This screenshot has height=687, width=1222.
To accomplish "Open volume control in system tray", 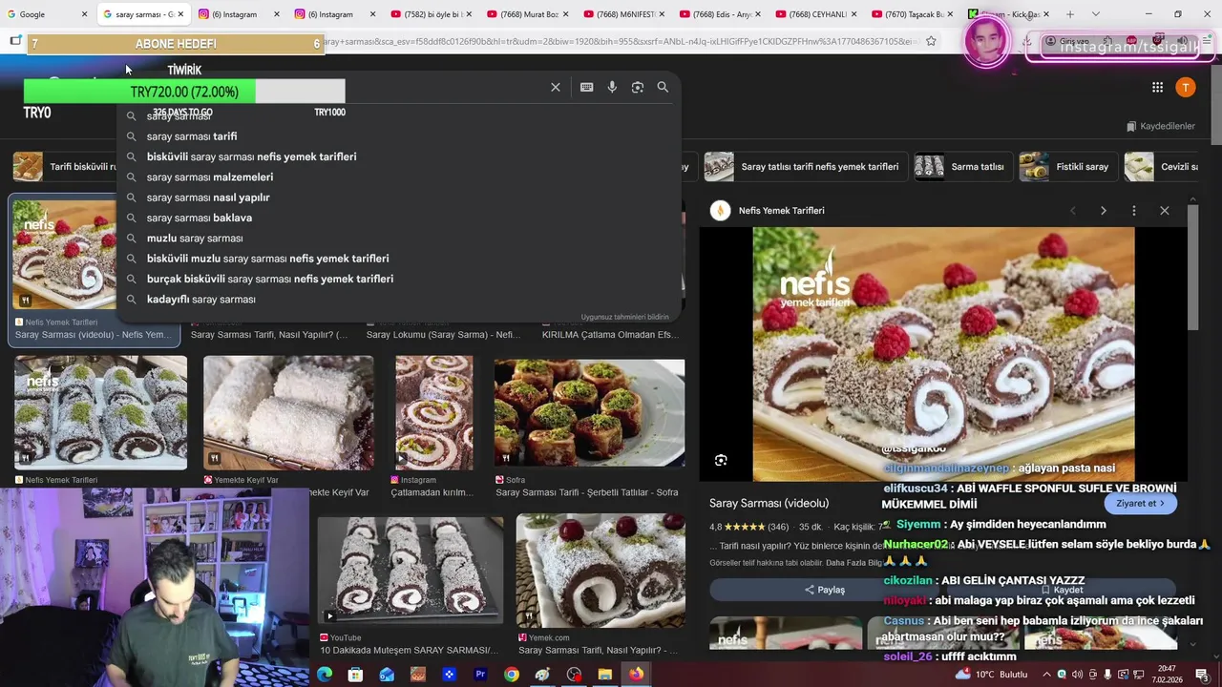I will (x=1077, y=675).
